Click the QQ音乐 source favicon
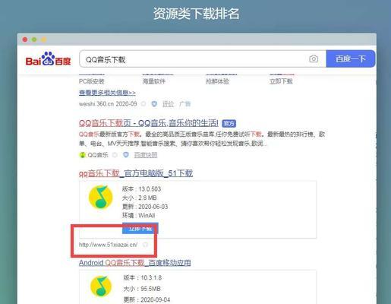 coord(83,155)
